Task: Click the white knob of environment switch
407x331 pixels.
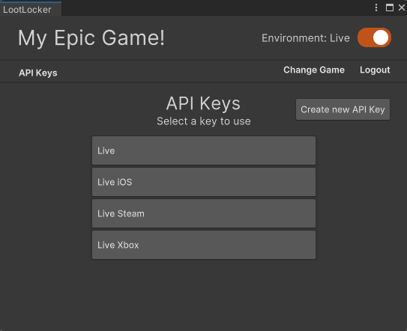Action: [381, 37]
